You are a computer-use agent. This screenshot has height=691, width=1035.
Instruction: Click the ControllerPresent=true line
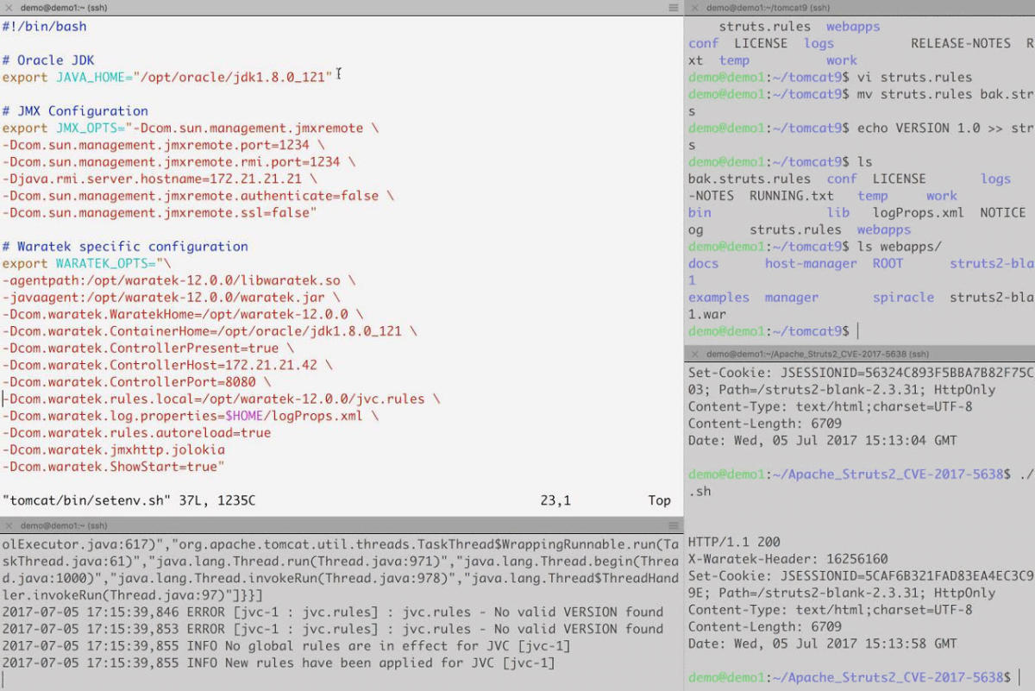148,349
